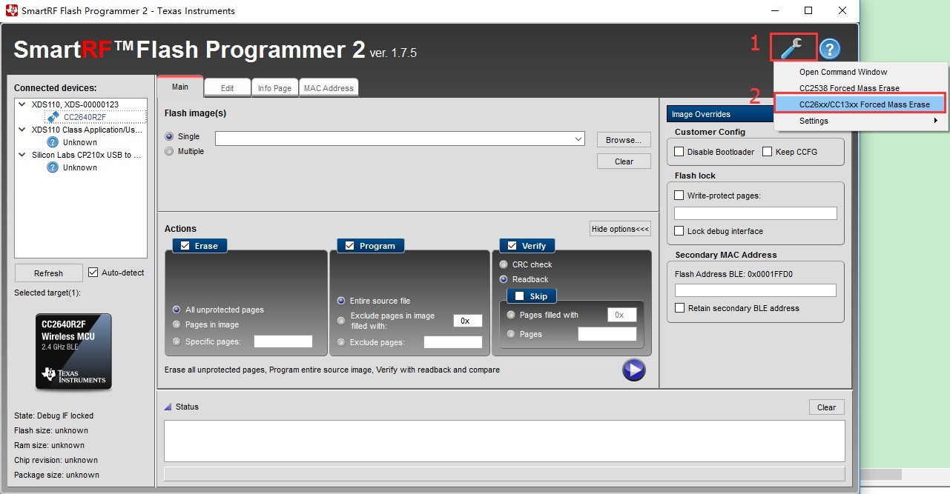The width and height of the screenshot is (950, 494).
Task: Select CC26xx/CC13xx Forced Mass Erase
Action: [860, 104]
